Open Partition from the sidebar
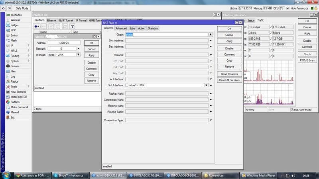Screen dimensions: 319x179 coord(15,102)
